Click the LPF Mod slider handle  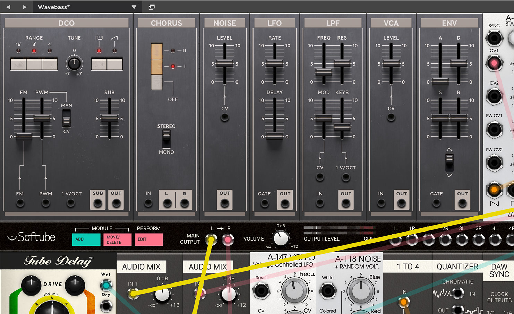324,118
